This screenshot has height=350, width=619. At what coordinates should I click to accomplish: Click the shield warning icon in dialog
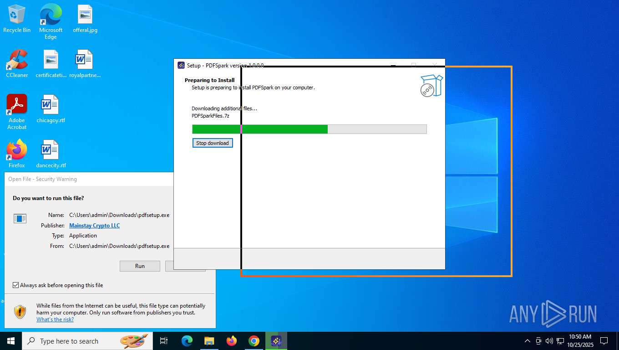click(x=20, y=312)
